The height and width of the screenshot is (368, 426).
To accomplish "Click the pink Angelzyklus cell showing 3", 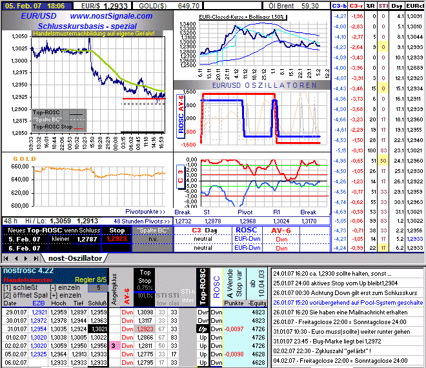I will [x=114, y=345].
